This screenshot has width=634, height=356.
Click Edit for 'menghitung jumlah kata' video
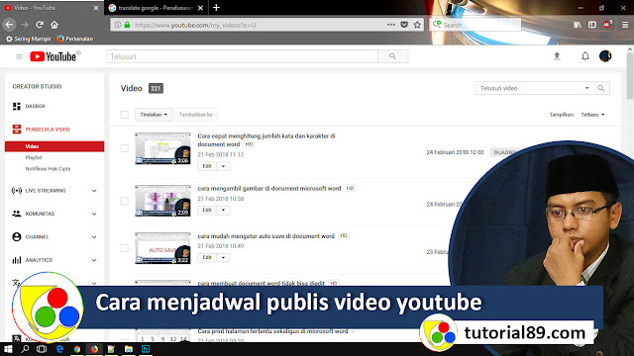[207, 166]
